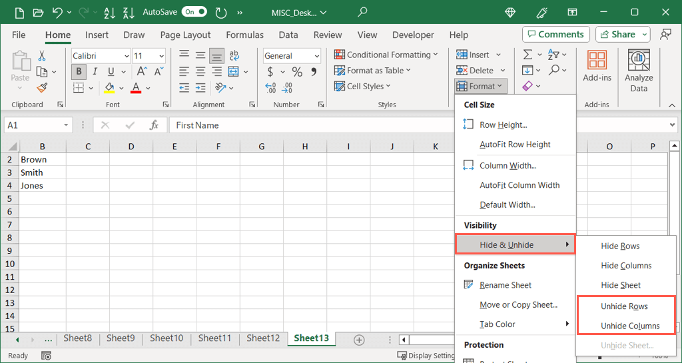Click the Insert Function fx icon

(x=154, y=125)
